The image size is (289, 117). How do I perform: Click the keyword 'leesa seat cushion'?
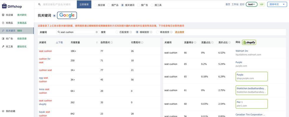(44, 91)
